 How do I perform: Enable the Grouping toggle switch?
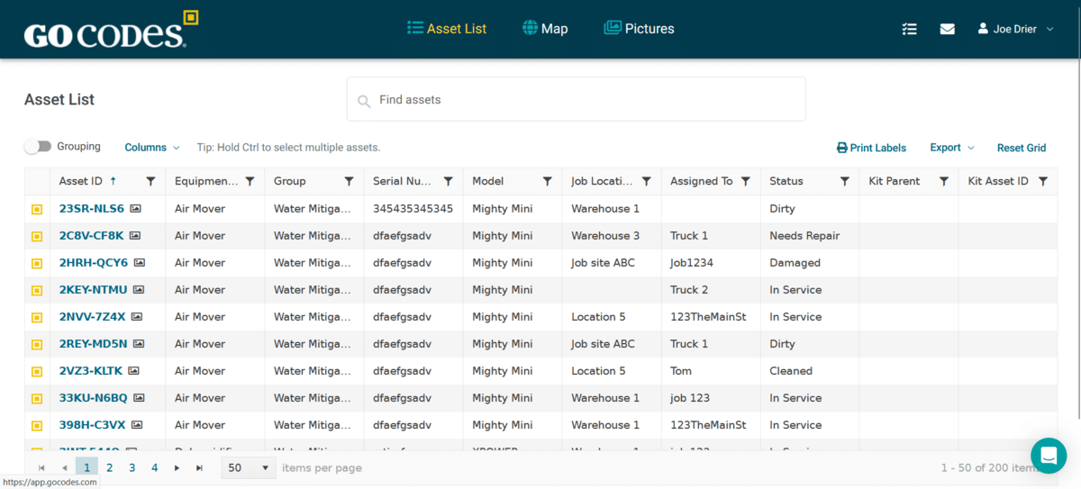38,147
